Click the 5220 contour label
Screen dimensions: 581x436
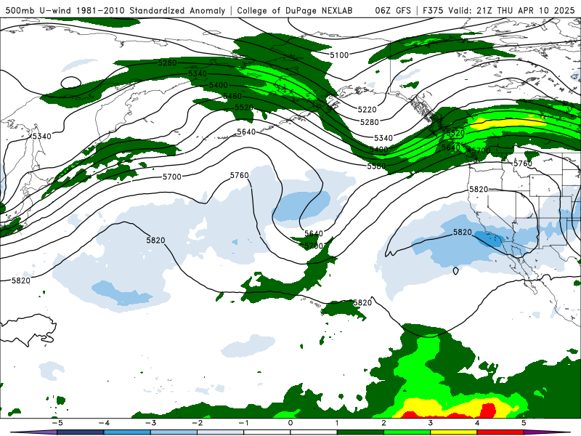point(367,110)
